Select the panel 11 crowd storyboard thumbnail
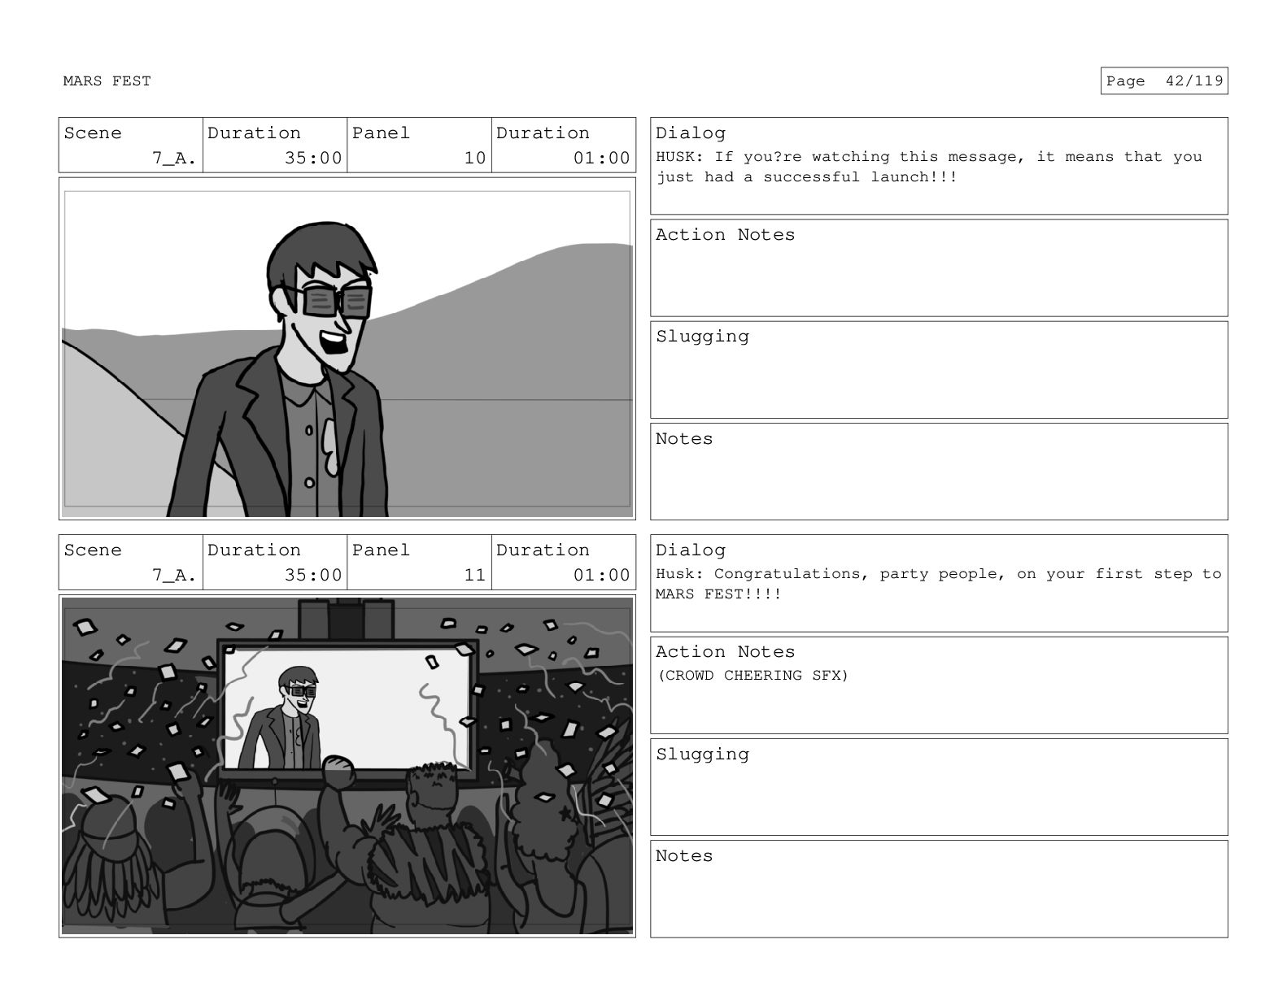1287x996 pixels. [x=347, y=766]
